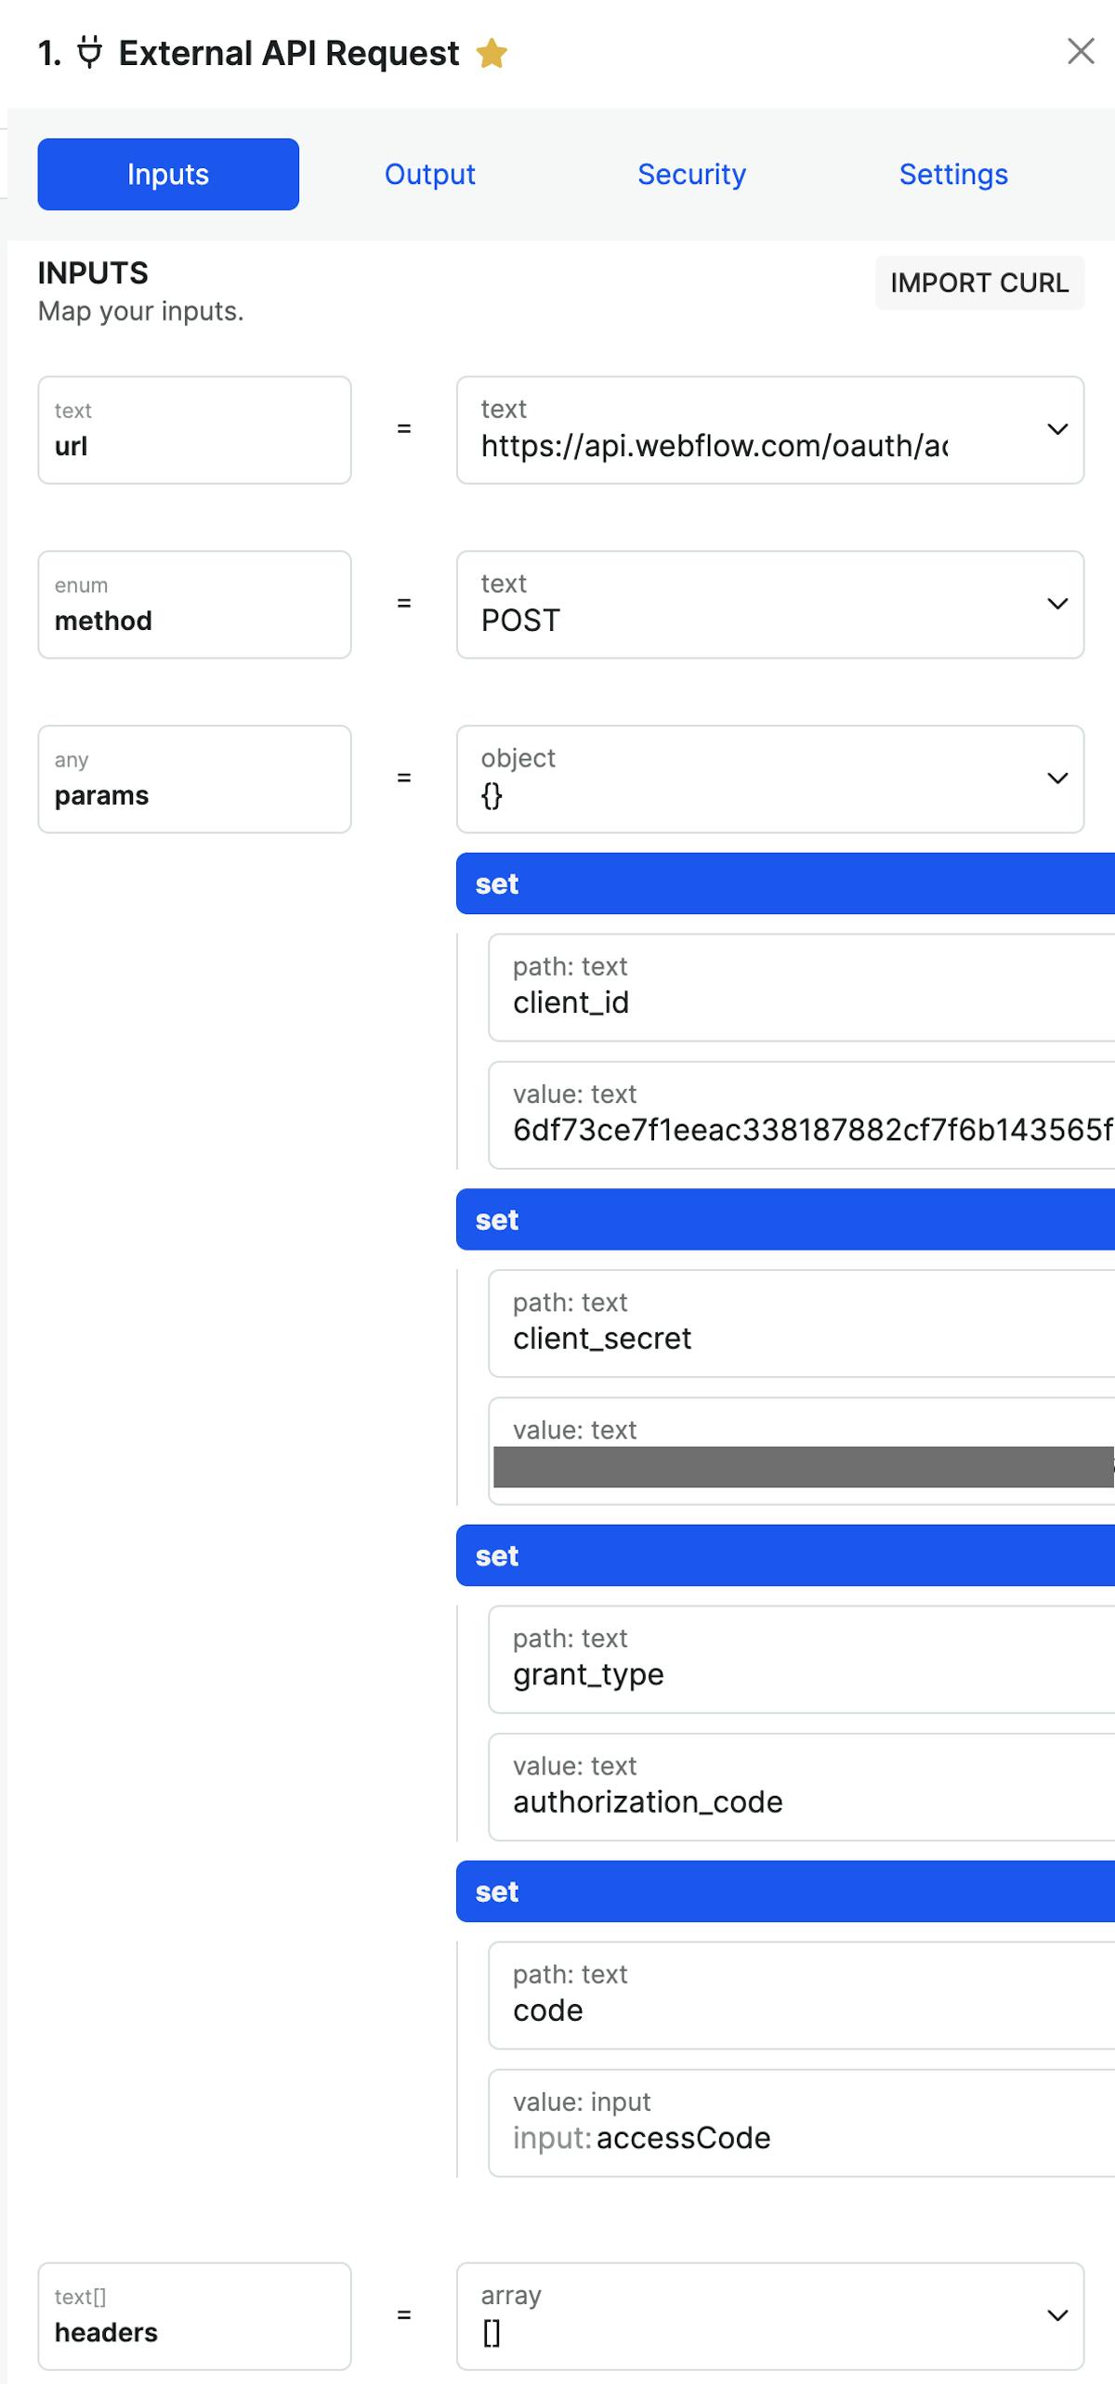Click the url input name box
Screen dimensions: 1115x2384
(194, 430)
